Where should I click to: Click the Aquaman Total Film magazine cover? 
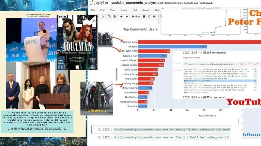(x=77, y=42)
